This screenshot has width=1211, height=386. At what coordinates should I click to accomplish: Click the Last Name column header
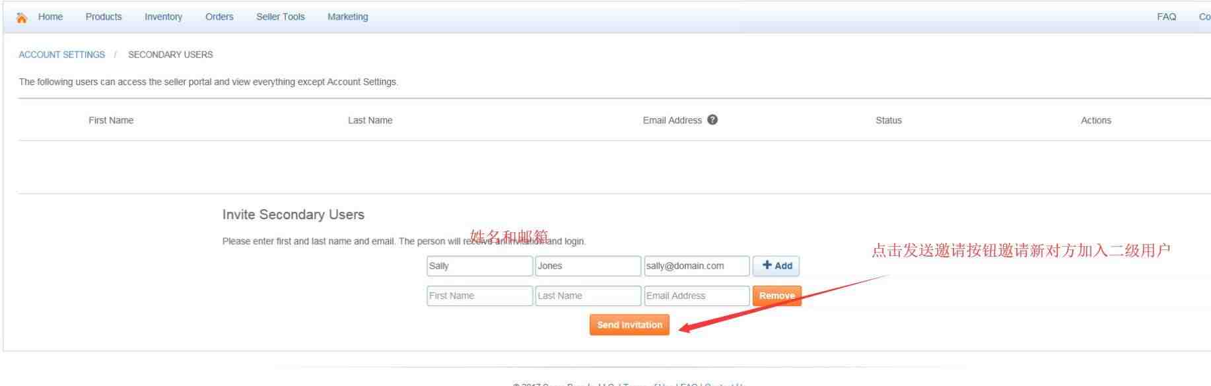pyautogui.click(x=370, y=120)
